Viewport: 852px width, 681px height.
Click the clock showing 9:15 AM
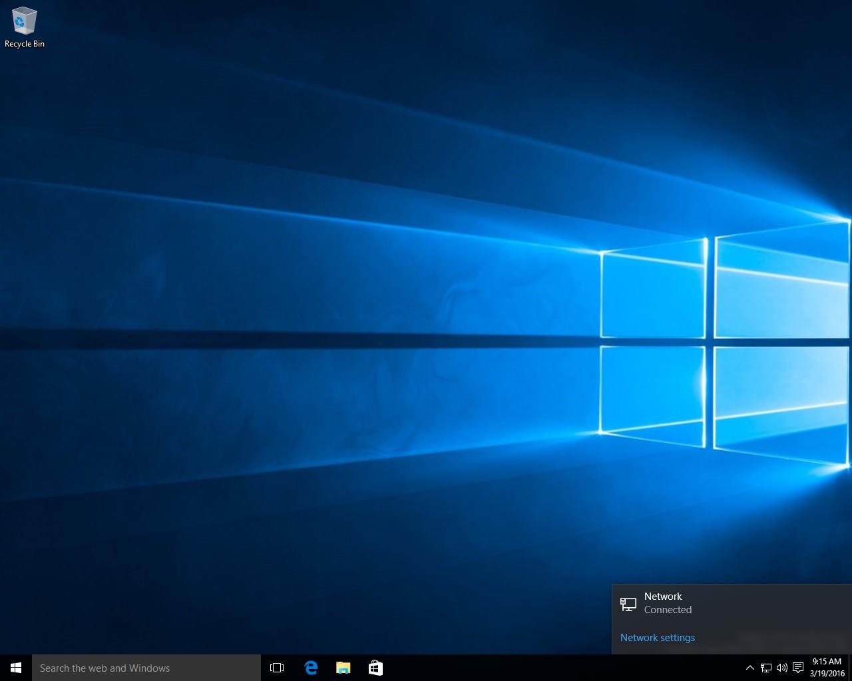point(827,668)
